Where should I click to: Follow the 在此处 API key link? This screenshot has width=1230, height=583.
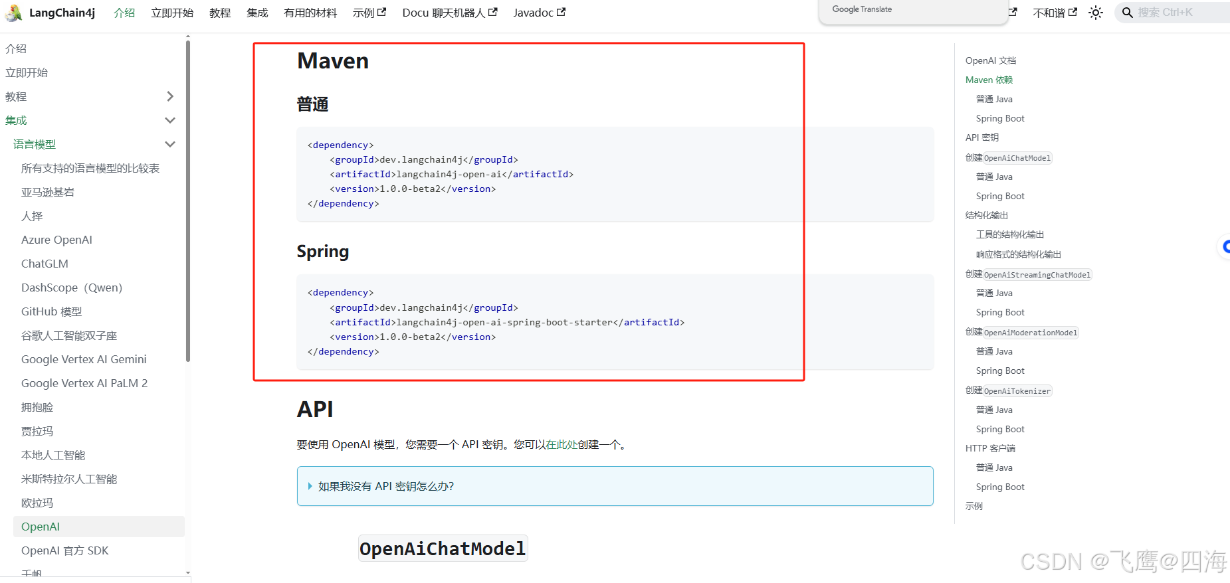coord(562,444)
